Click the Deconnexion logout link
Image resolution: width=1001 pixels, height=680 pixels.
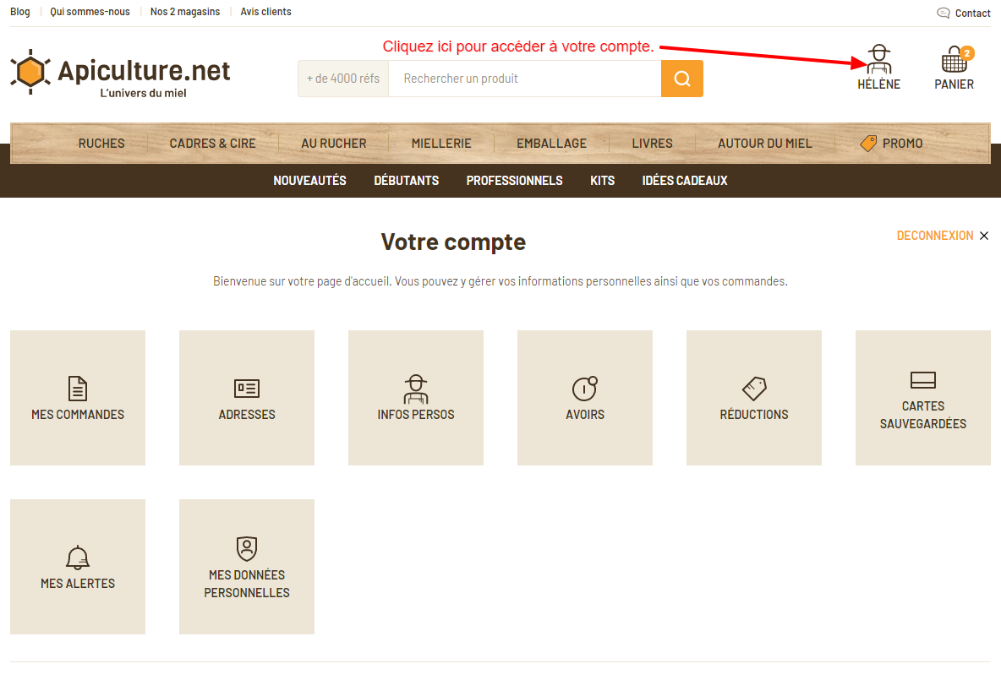934,236
